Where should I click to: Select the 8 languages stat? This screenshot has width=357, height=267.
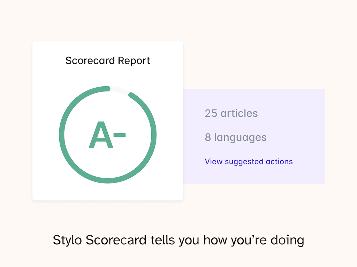click(236, 137)
